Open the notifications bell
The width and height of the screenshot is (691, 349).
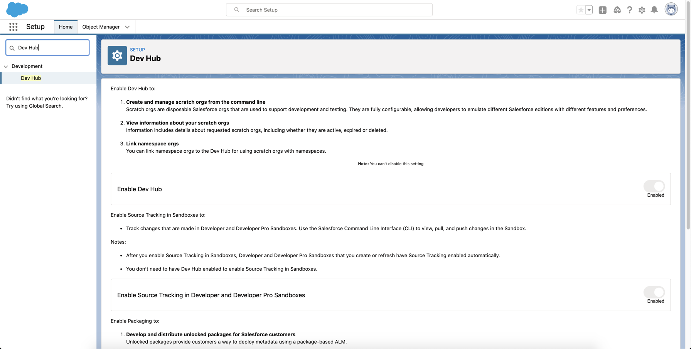pyautogui.click(x=654, y=10)
